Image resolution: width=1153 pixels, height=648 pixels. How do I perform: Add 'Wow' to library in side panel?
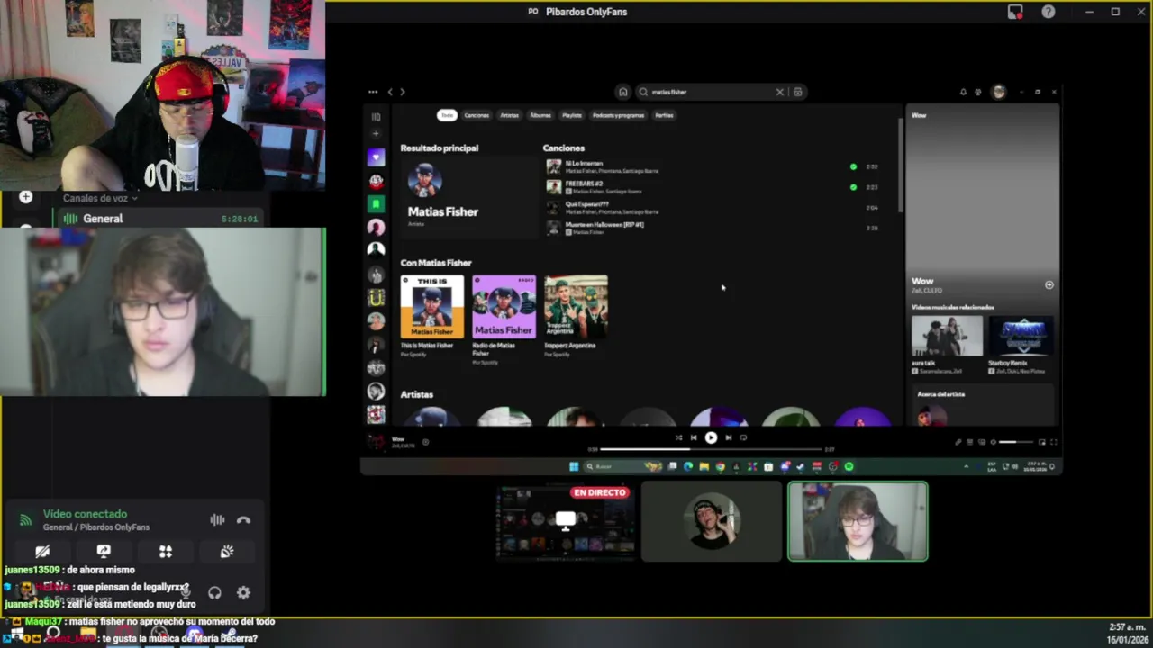click(1049, 284)
